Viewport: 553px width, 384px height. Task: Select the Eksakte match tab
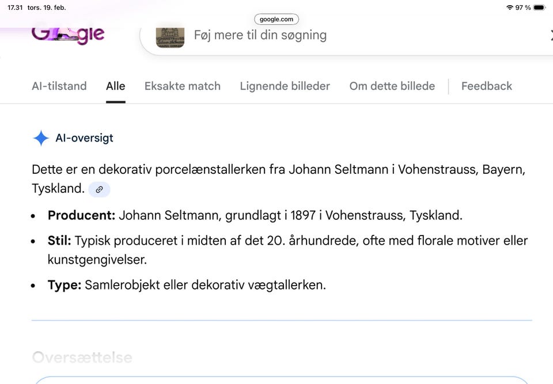click(182, 86)
